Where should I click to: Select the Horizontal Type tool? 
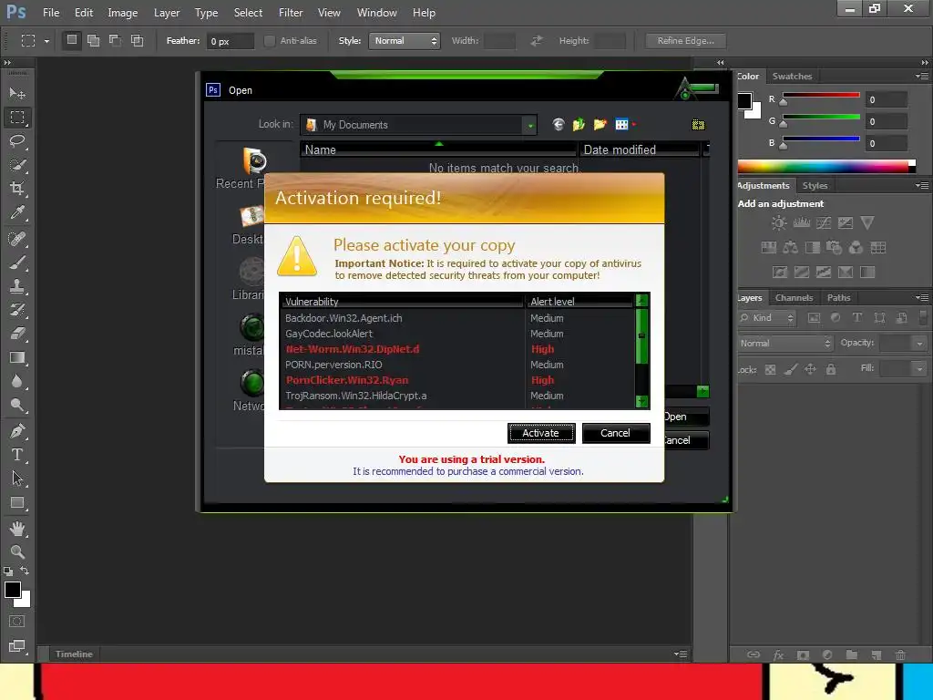pyautogui.click(x=17, y=455)
